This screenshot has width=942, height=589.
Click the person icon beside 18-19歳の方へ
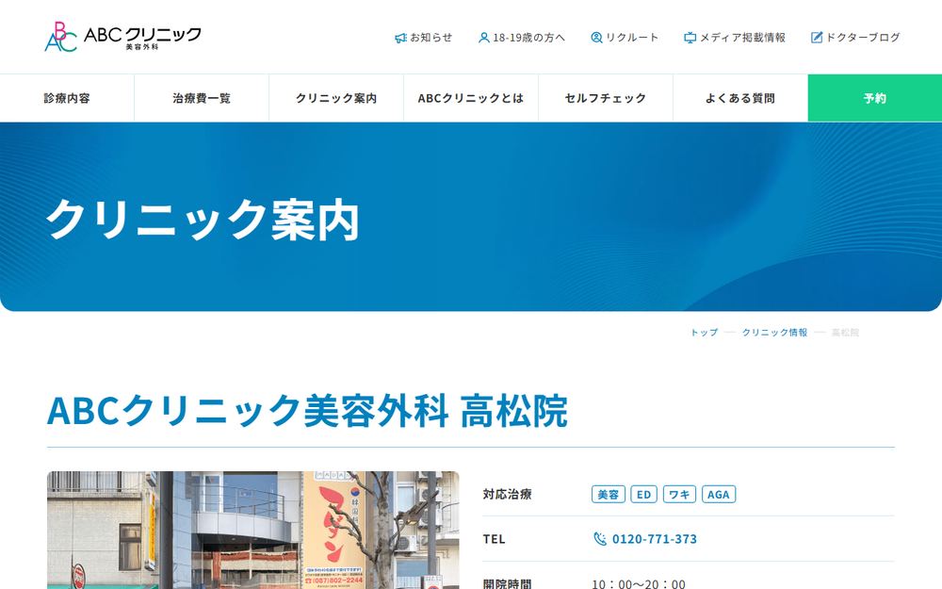click(483, 38)
